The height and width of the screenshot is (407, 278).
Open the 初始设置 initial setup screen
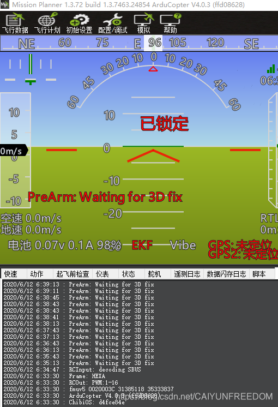pyautogui.click(x=80, y=23)
